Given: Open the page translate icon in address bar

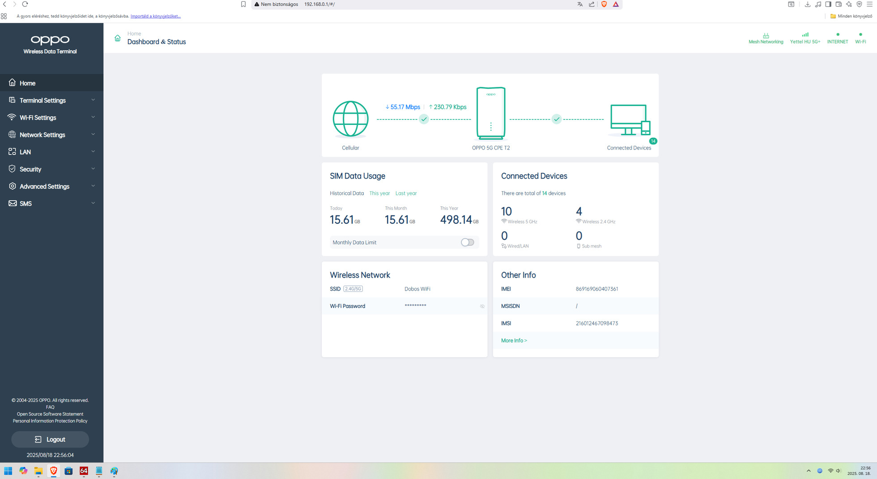Looking at the screenshot, I should pos(580,4).
